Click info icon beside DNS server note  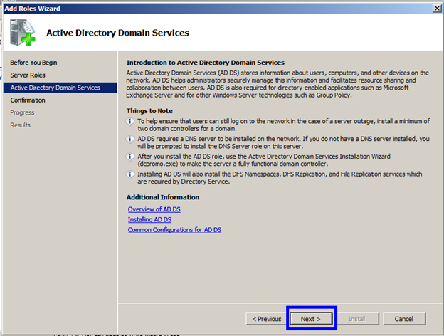click(130, 139)
